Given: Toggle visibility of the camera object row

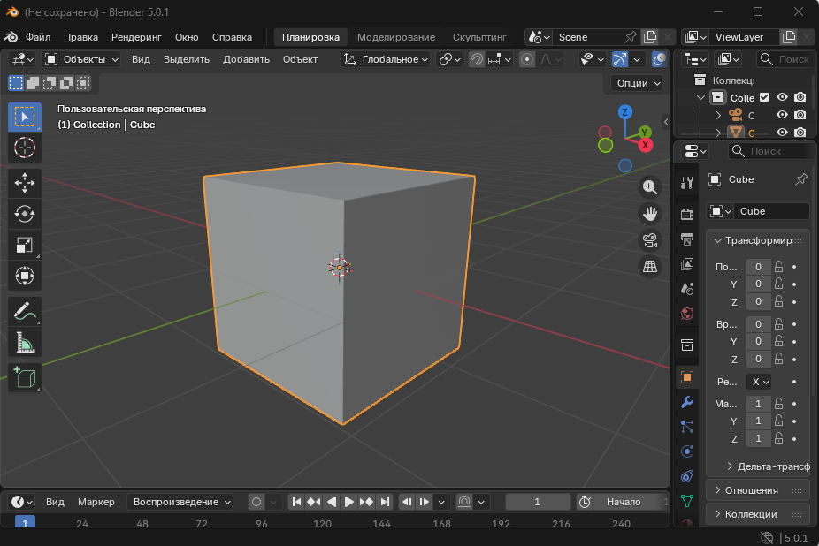Looking at the screenshot, I should pos(782,115).
